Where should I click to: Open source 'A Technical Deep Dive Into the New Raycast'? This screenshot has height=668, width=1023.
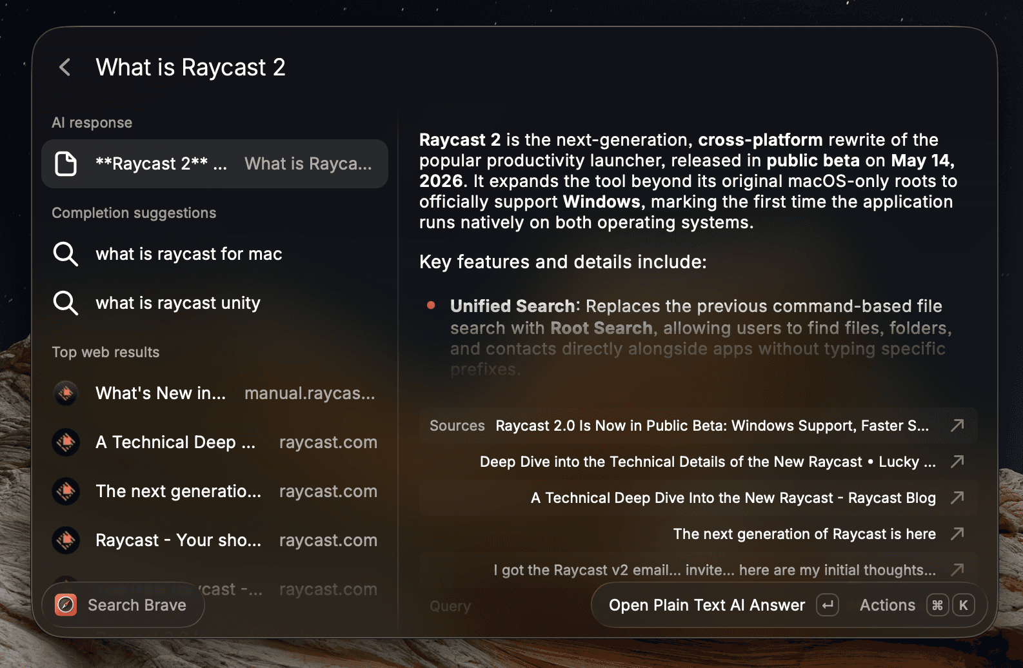click(x=699, y=498)
